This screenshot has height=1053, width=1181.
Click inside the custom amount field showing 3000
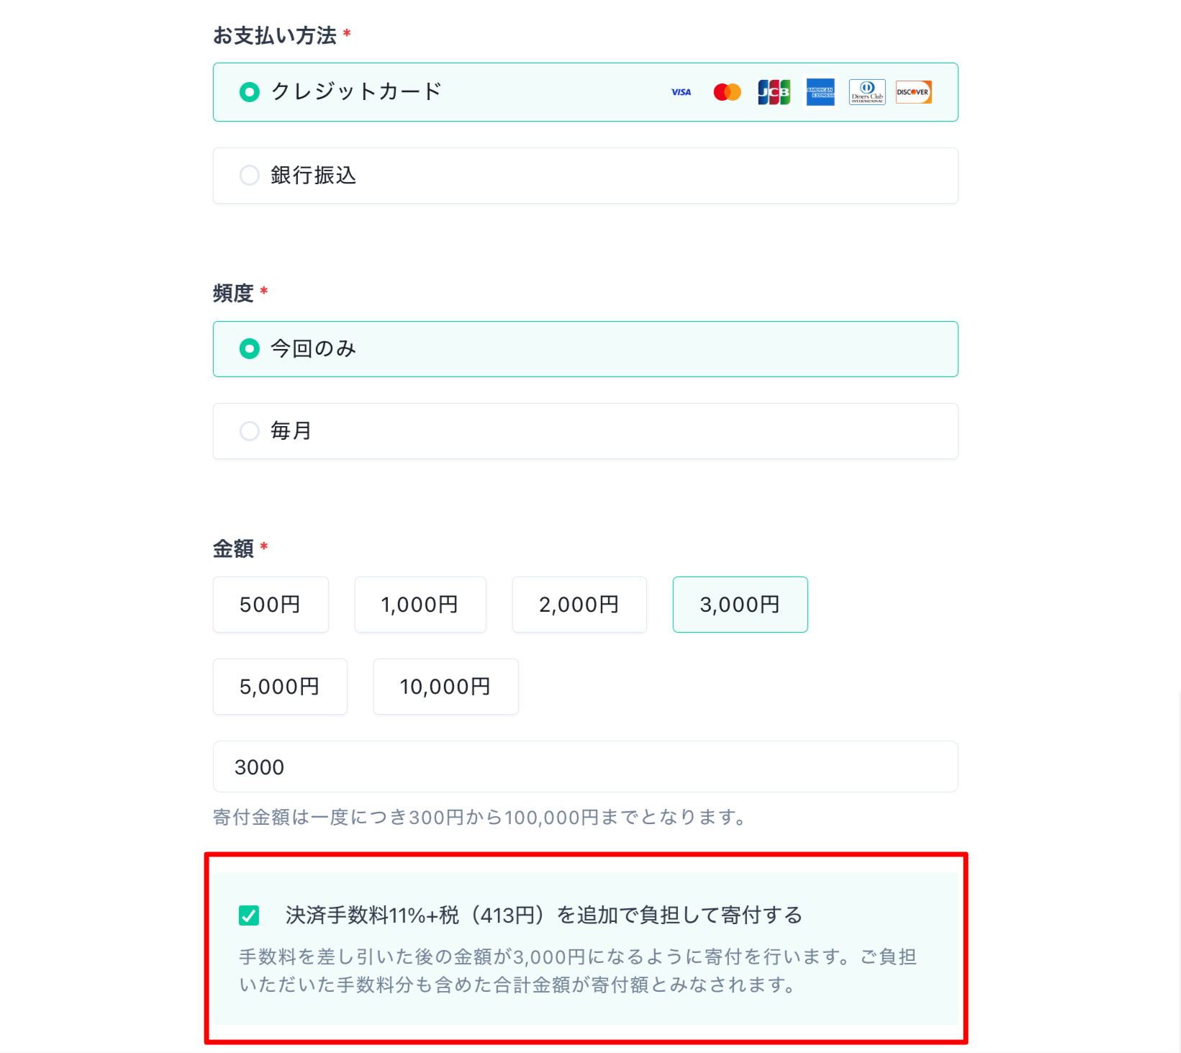coord(584,766)
